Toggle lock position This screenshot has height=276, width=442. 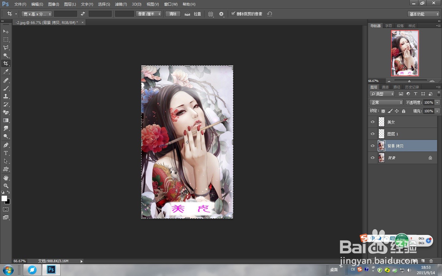coord(397,111)
